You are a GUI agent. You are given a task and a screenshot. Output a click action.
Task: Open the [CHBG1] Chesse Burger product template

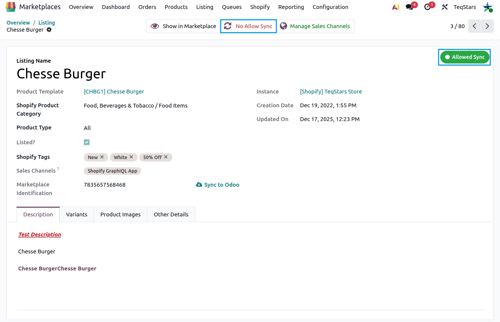(x=114, y=92)
